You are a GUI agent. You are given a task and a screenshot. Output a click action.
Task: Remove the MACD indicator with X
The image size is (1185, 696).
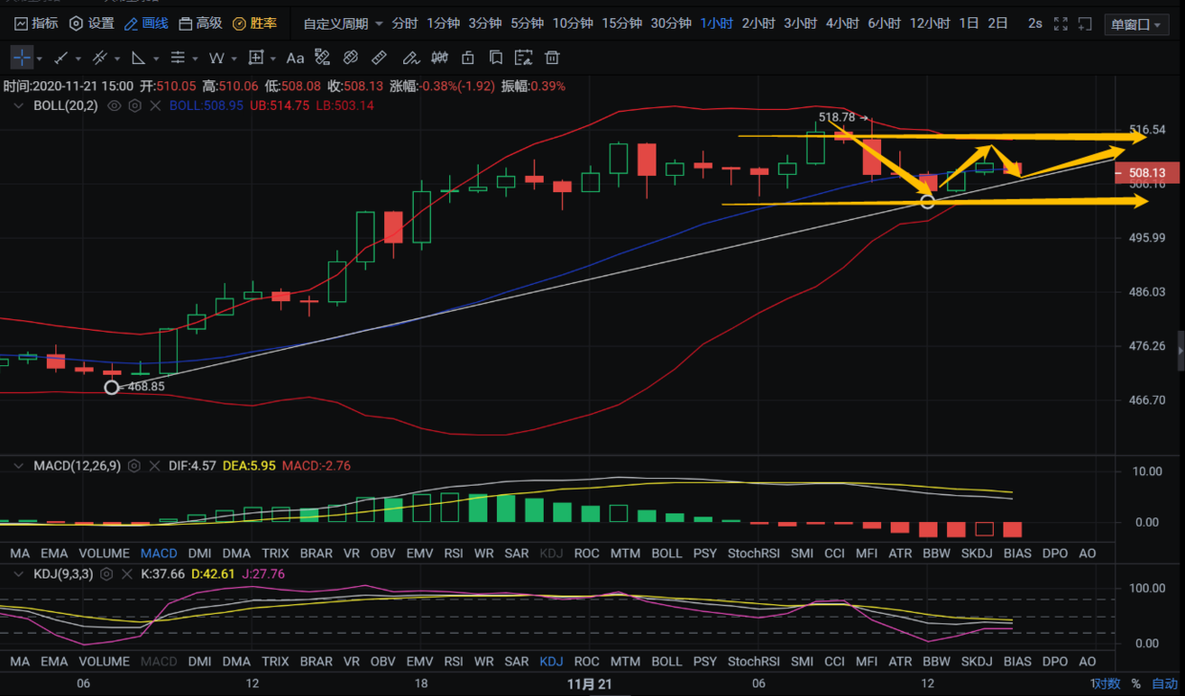tap(154, 466)
